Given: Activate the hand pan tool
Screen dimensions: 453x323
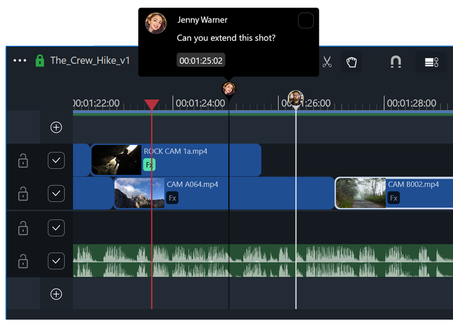Looking at the screenshot, I should (x=351, y=62).
